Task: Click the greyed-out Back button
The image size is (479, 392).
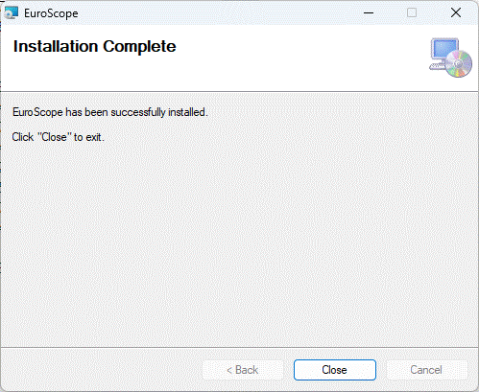Action: coord(243,370)
